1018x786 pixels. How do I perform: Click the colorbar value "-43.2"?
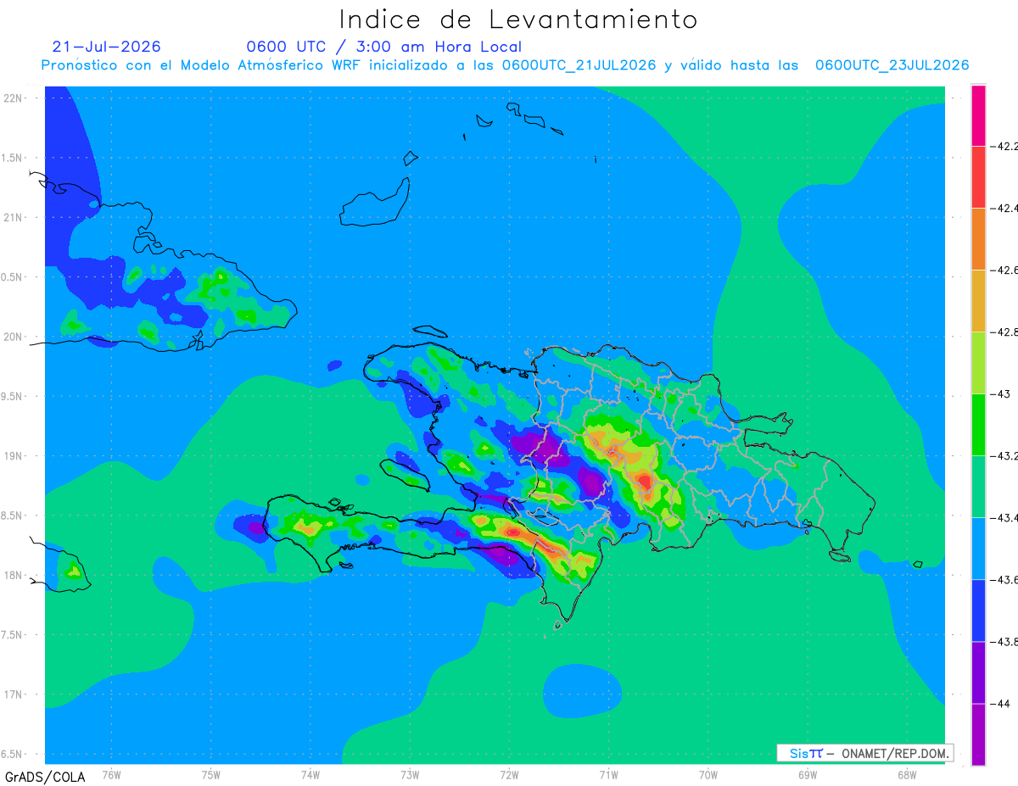1004,456
